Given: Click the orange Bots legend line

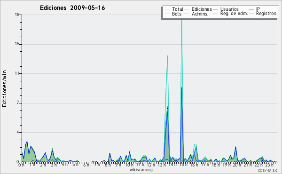Looking at the screenshot, I should tap(167, 14).
